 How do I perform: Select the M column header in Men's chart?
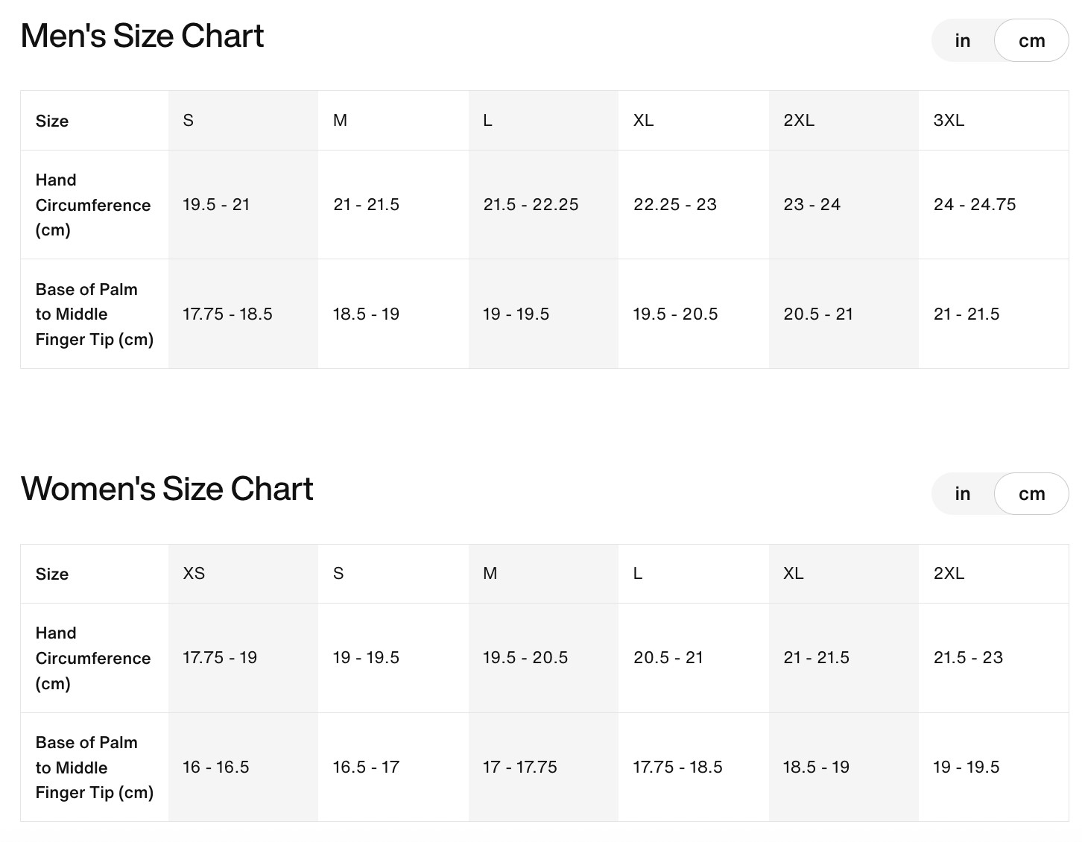(341, 120)
